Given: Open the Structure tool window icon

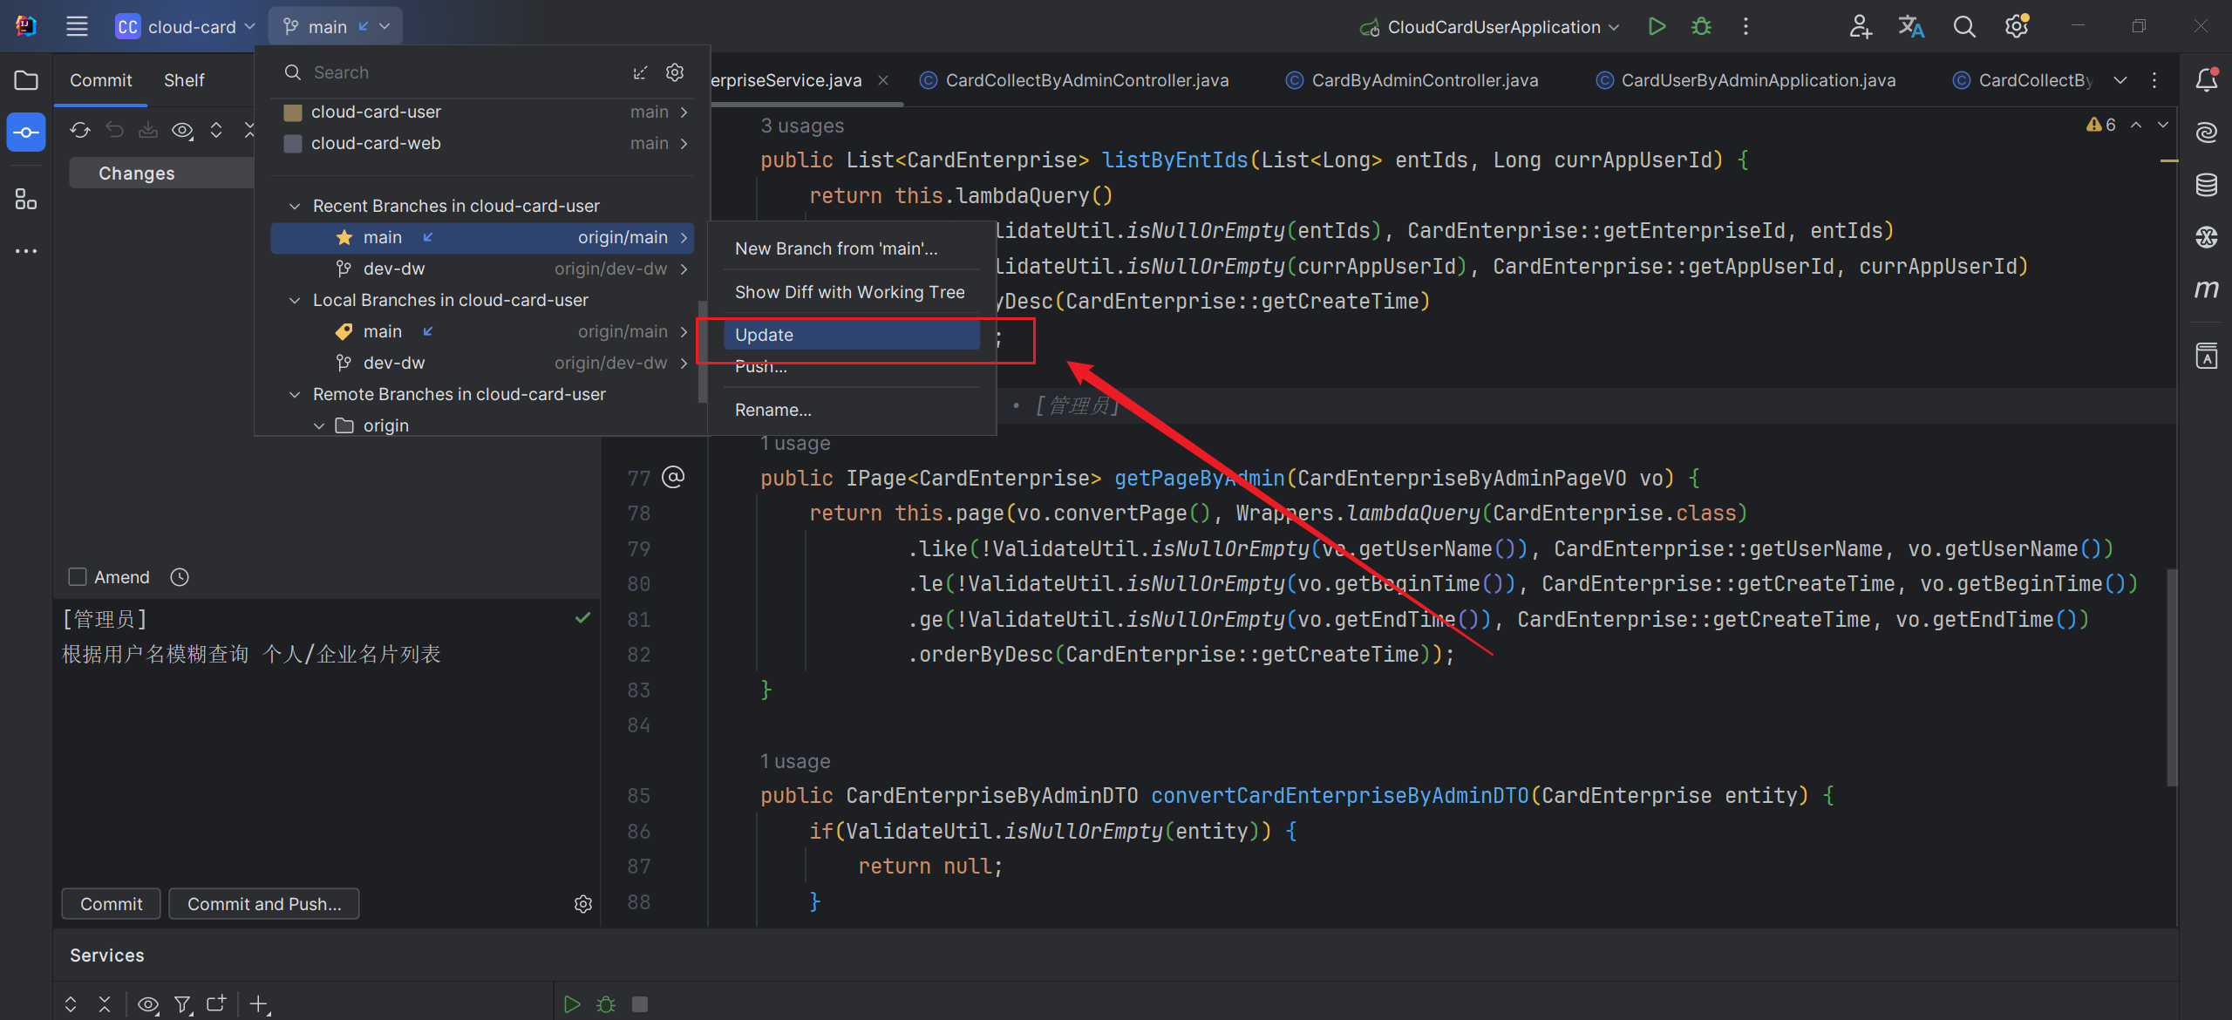Looking at the screenshot, I should pos(26,200).
